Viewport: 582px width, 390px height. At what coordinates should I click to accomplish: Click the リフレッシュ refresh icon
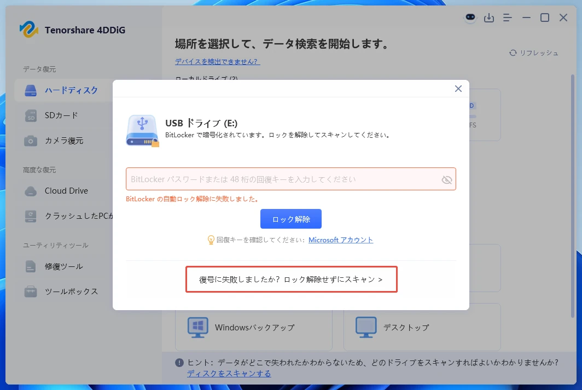(513, 53)
